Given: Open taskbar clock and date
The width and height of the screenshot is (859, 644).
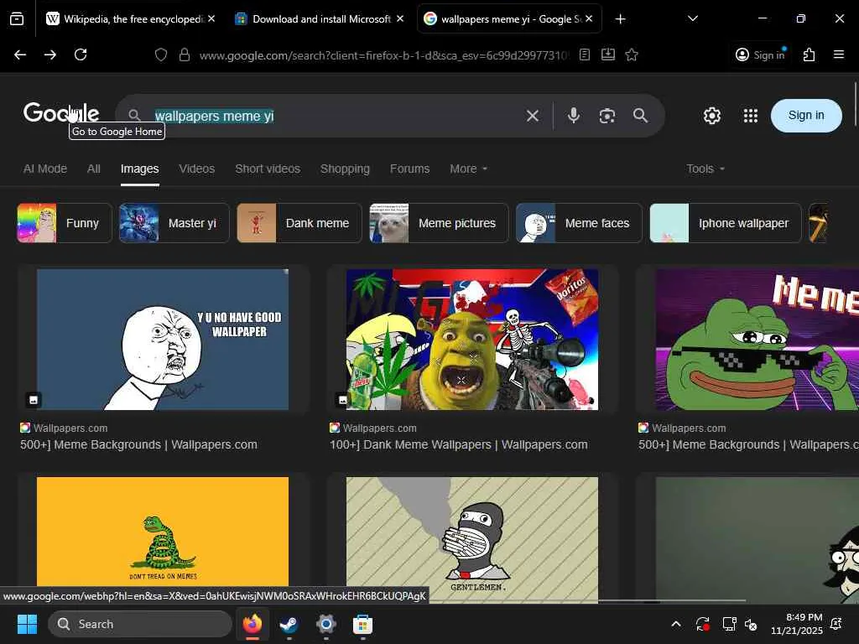Looking at the screenshot, I should pyautogui.click(x=797, y=624).
